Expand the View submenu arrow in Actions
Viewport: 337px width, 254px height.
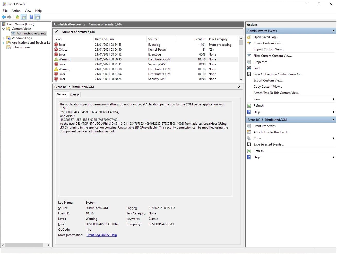(x=333, y=99)
